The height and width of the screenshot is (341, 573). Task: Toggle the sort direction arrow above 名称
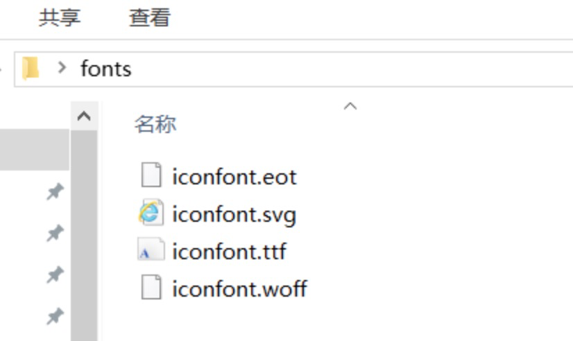(350, 106)
